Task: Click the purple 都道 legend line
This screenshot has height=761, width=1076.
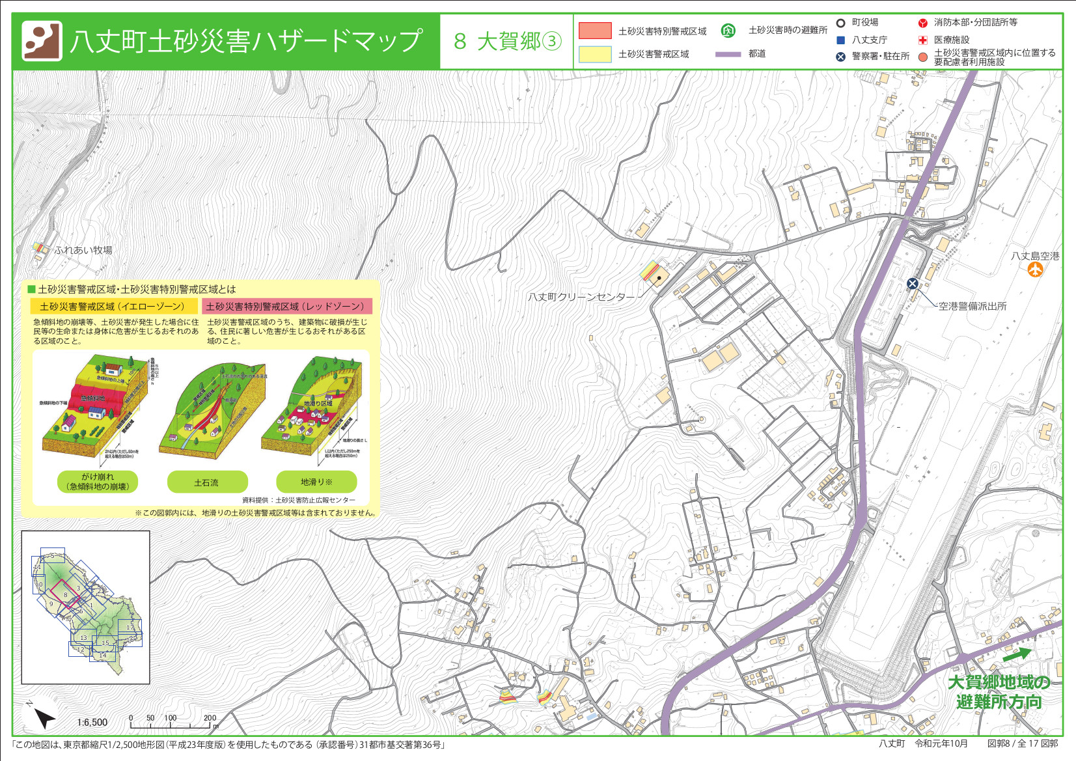Action: click(728, 54)
